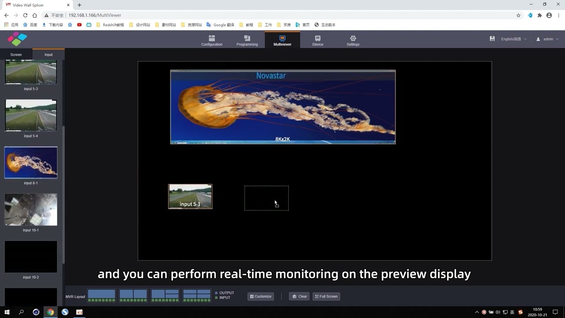The width and height of the screenshot is (565, 318).
Task: Choose the two-window MVR layout
Action: click(133, 296)
